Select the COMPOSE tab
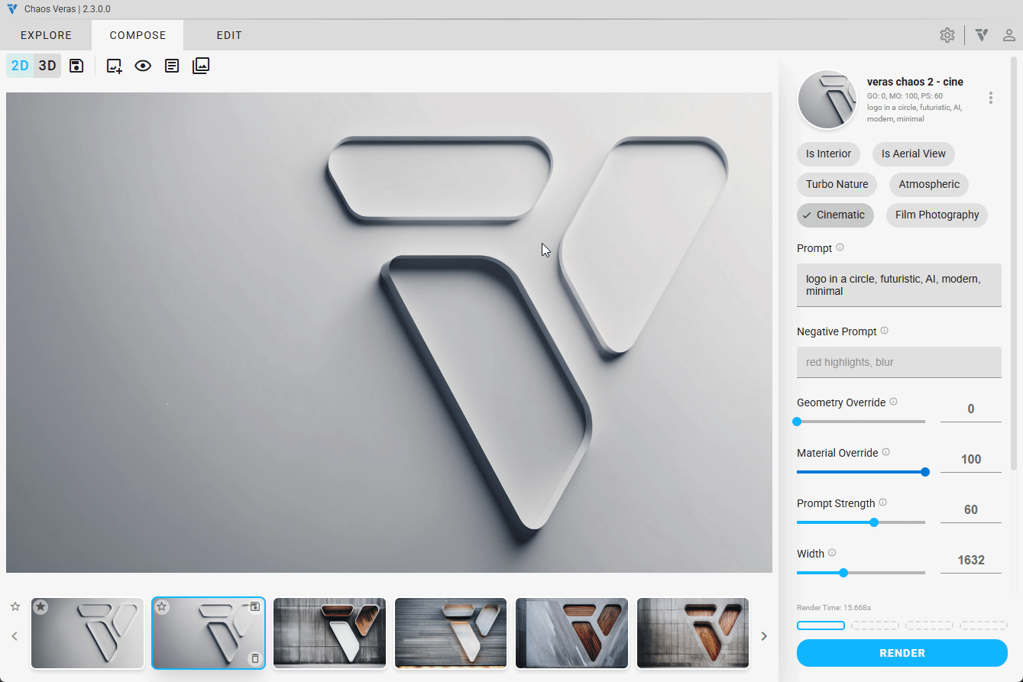 138,35
